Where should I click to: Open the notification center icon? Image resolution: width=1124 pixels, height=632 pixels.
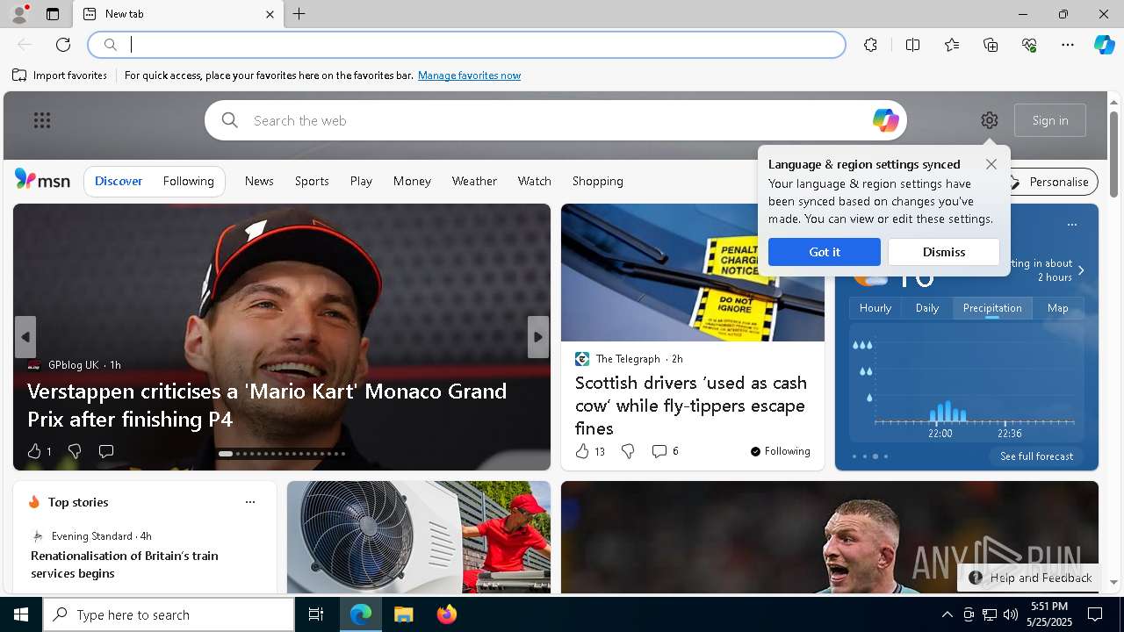(1095, 614)
